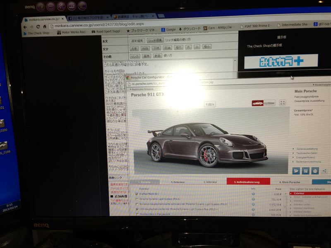
Task: Go to 4. Mein Porsche step
Action: [290, 182]
